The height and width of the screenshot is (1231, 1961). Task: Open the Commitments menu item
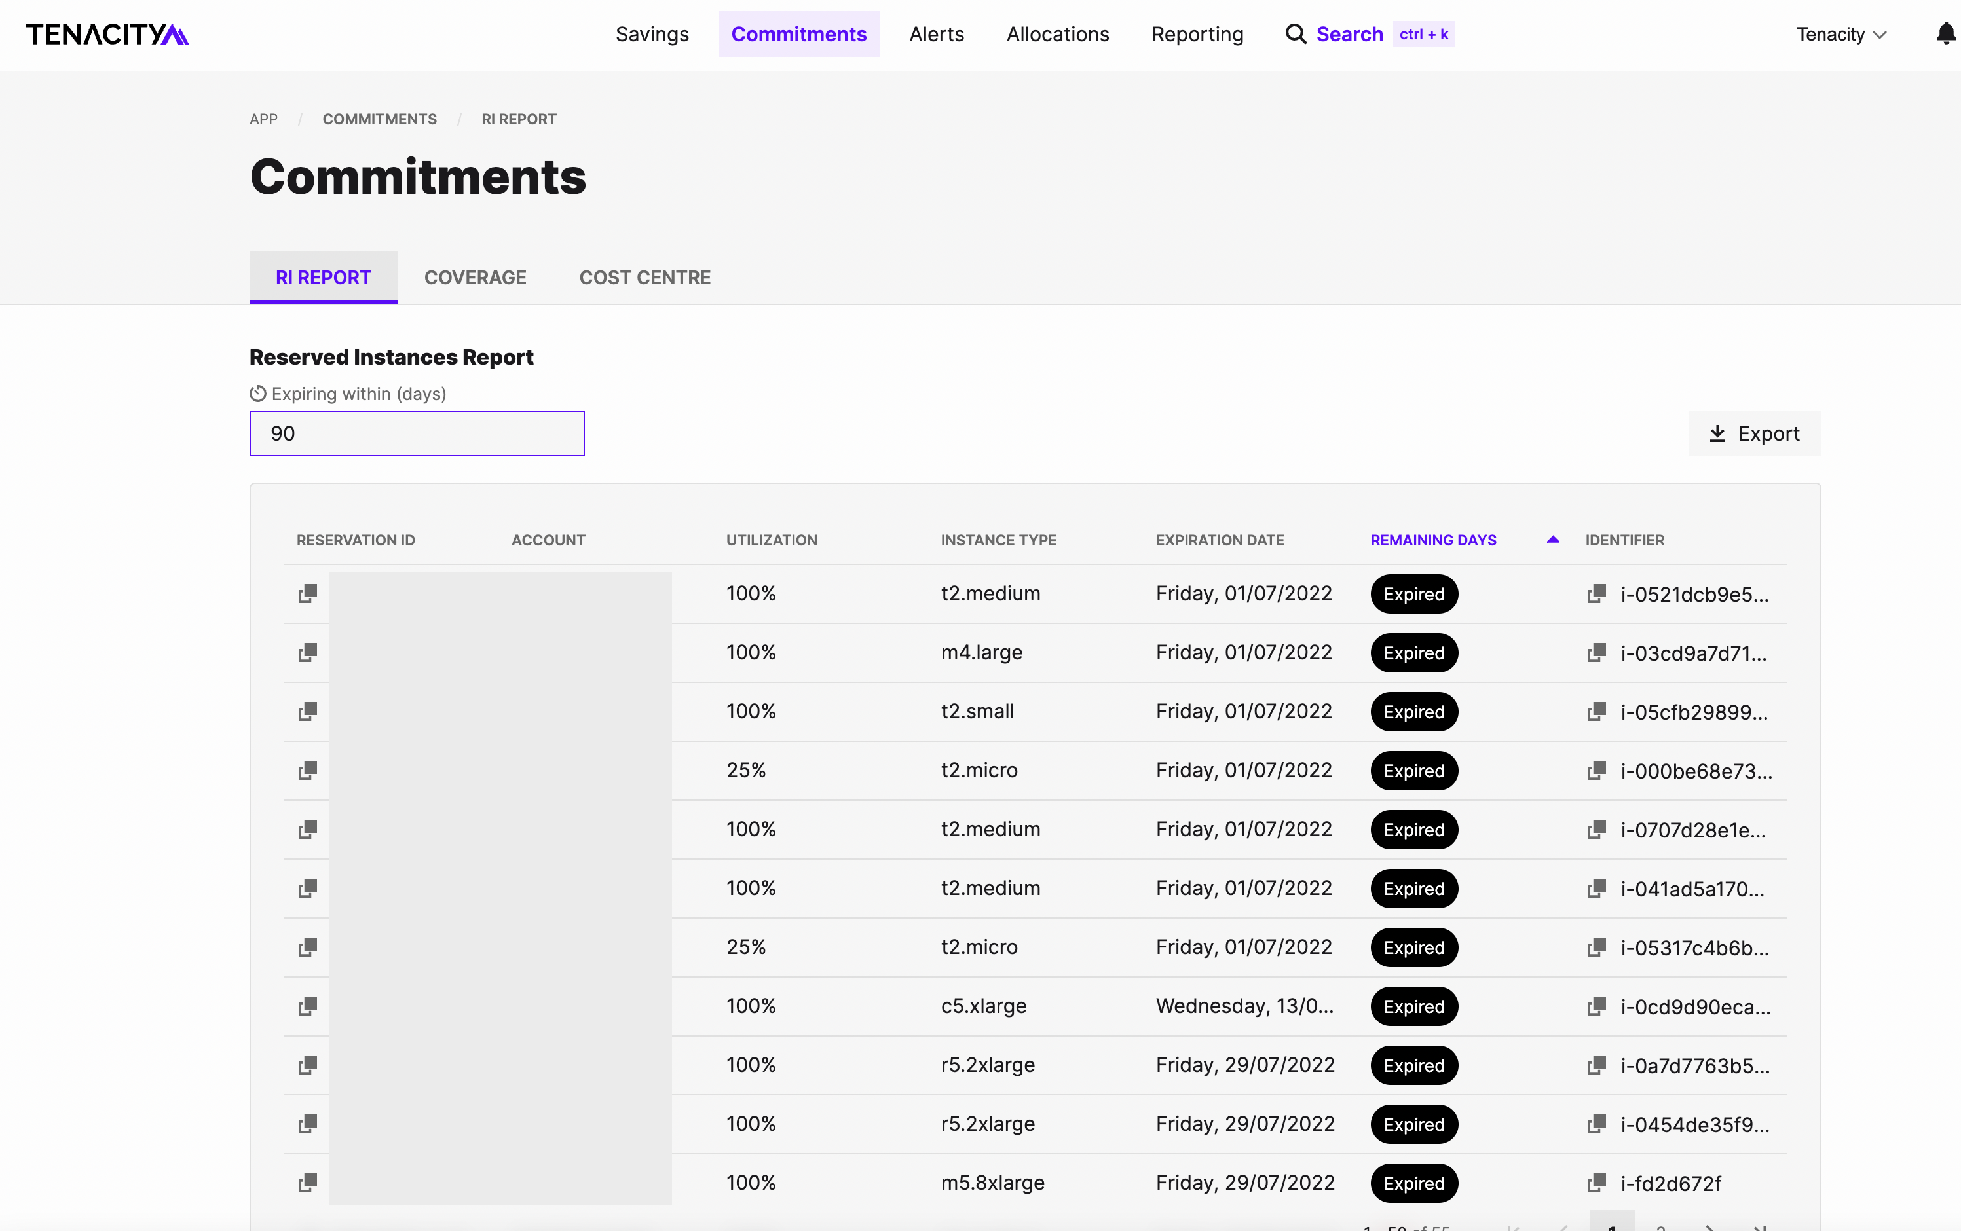[x=799, y=34]
